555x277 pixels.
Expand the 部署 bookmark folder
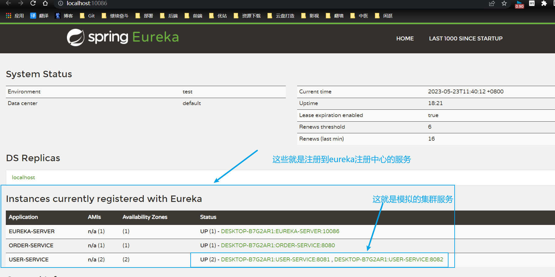pyautogui.click(x=144, y=16)
